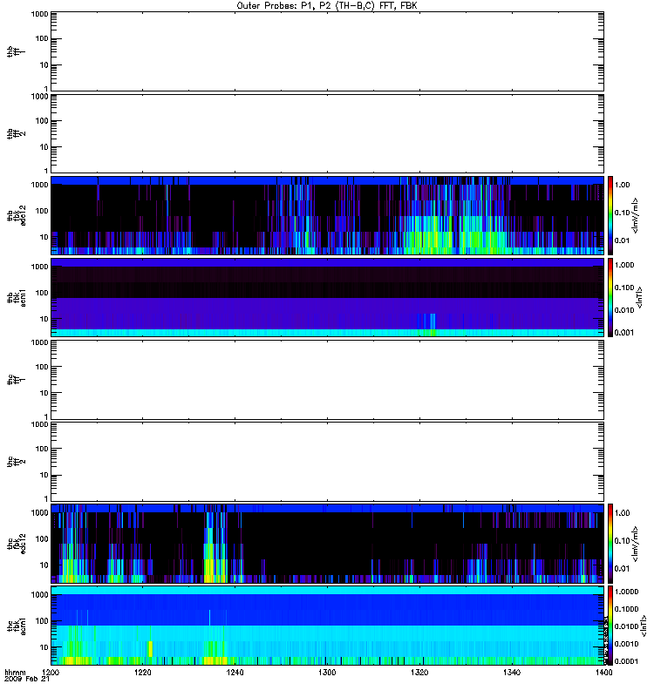
Task: Select the thb fbk edc12 mV/m color bar
Action: [610, 215]
